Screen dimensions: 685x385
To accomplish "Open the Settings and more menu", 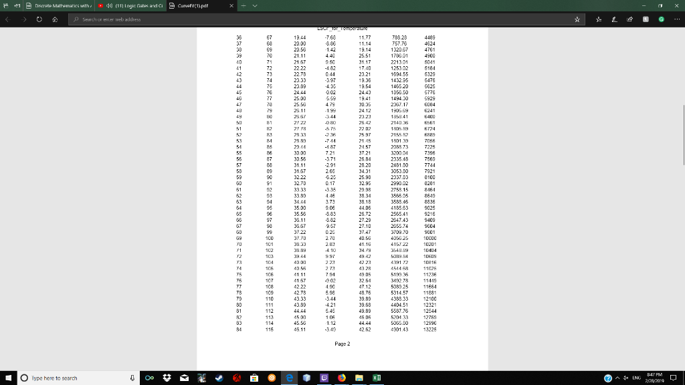I will pos(676,19).
